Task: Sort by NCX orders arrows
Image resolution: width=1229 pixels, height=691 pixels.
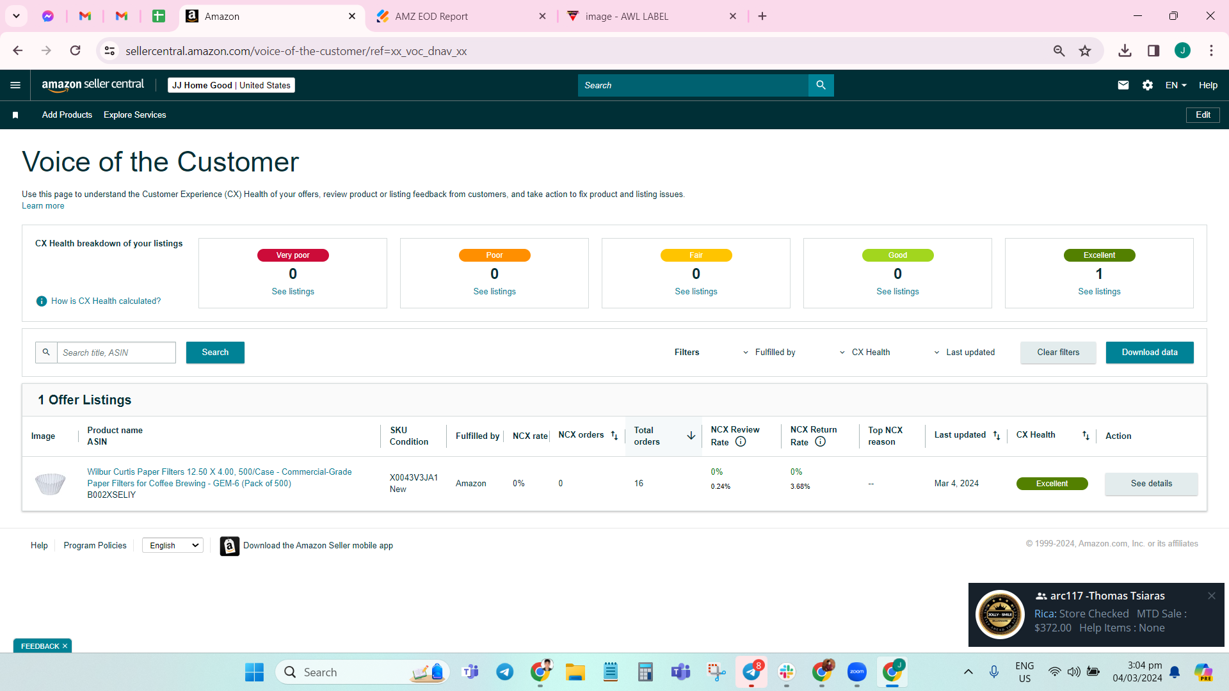Action: (614, 435)
